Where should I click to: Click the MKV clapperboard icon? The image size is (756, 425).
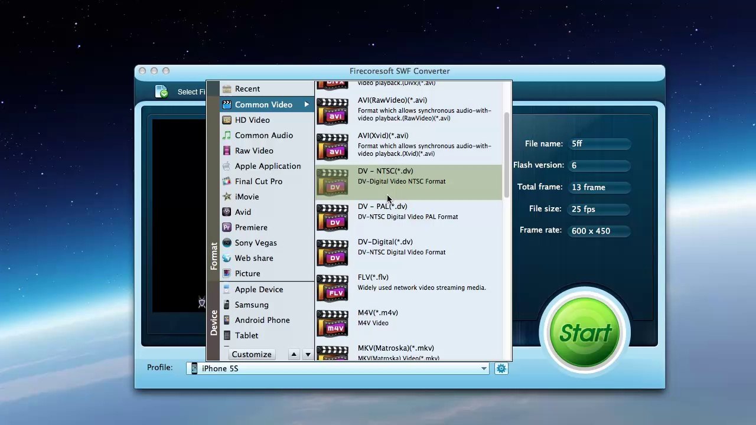[x=333, y=353]
